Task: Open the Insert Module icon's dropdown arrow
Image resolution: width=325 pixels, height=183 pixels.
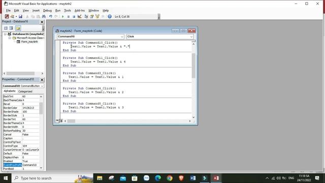Action: (16, 16)
